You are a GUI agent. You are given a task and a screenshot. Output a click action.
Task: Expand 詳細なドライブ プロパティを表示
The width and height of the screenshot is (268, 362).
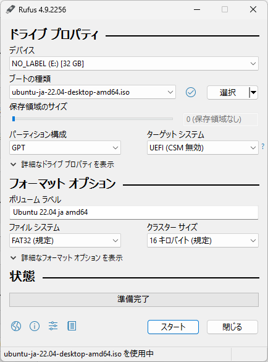[x=62, y=165]
